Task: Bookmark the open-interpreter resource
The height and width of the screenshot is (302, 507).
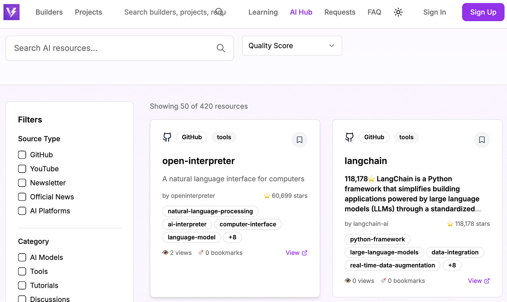Action: (299, 140)
